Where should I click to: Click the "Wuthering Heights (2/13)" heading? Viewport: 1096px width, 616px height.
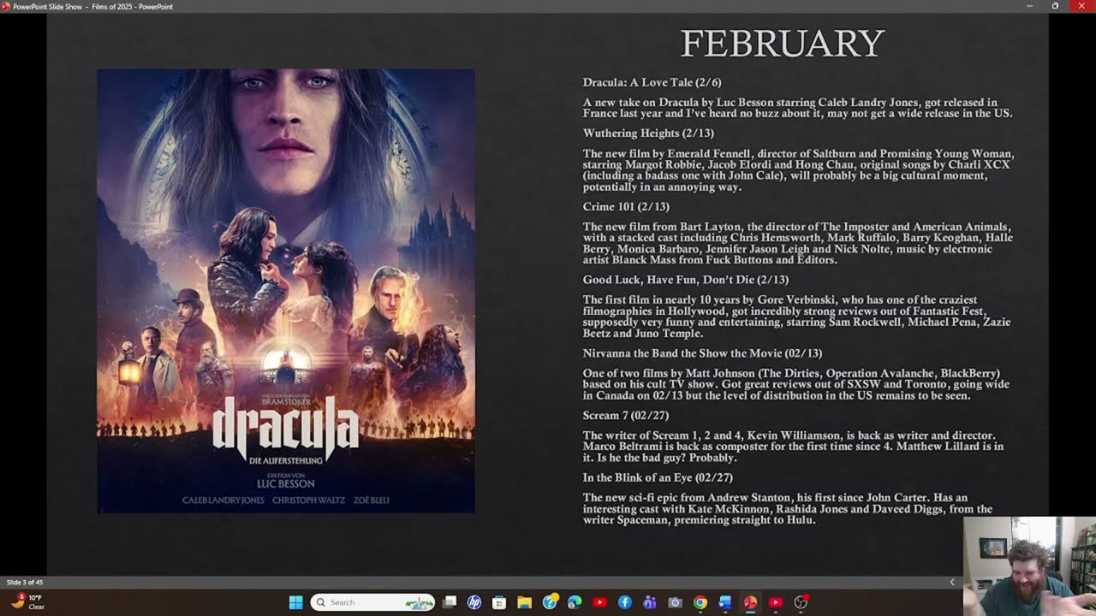coord(648,133)
